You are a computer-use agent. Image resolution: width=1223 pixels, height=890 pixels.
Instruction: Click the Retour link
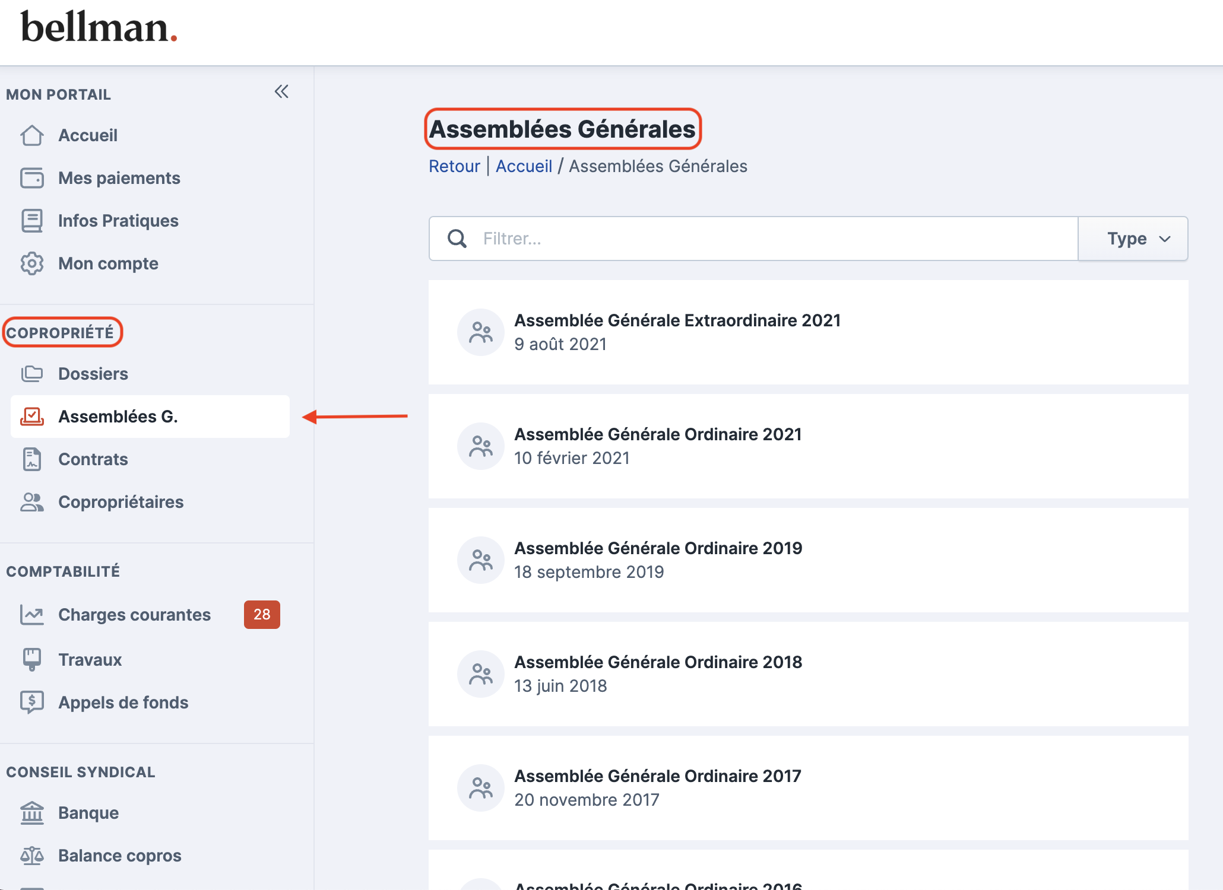tap(454, 166)
